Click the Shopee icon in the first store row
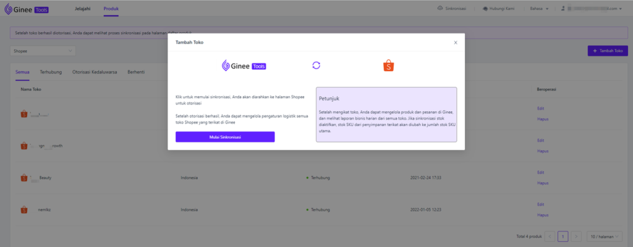This screenshot has height=247, width=633. pos(24,114)
